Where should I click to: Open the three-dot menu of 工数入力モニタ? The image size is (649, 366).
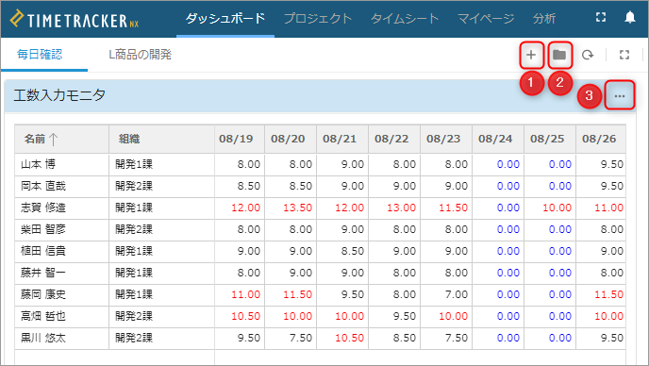click(620, 96)
